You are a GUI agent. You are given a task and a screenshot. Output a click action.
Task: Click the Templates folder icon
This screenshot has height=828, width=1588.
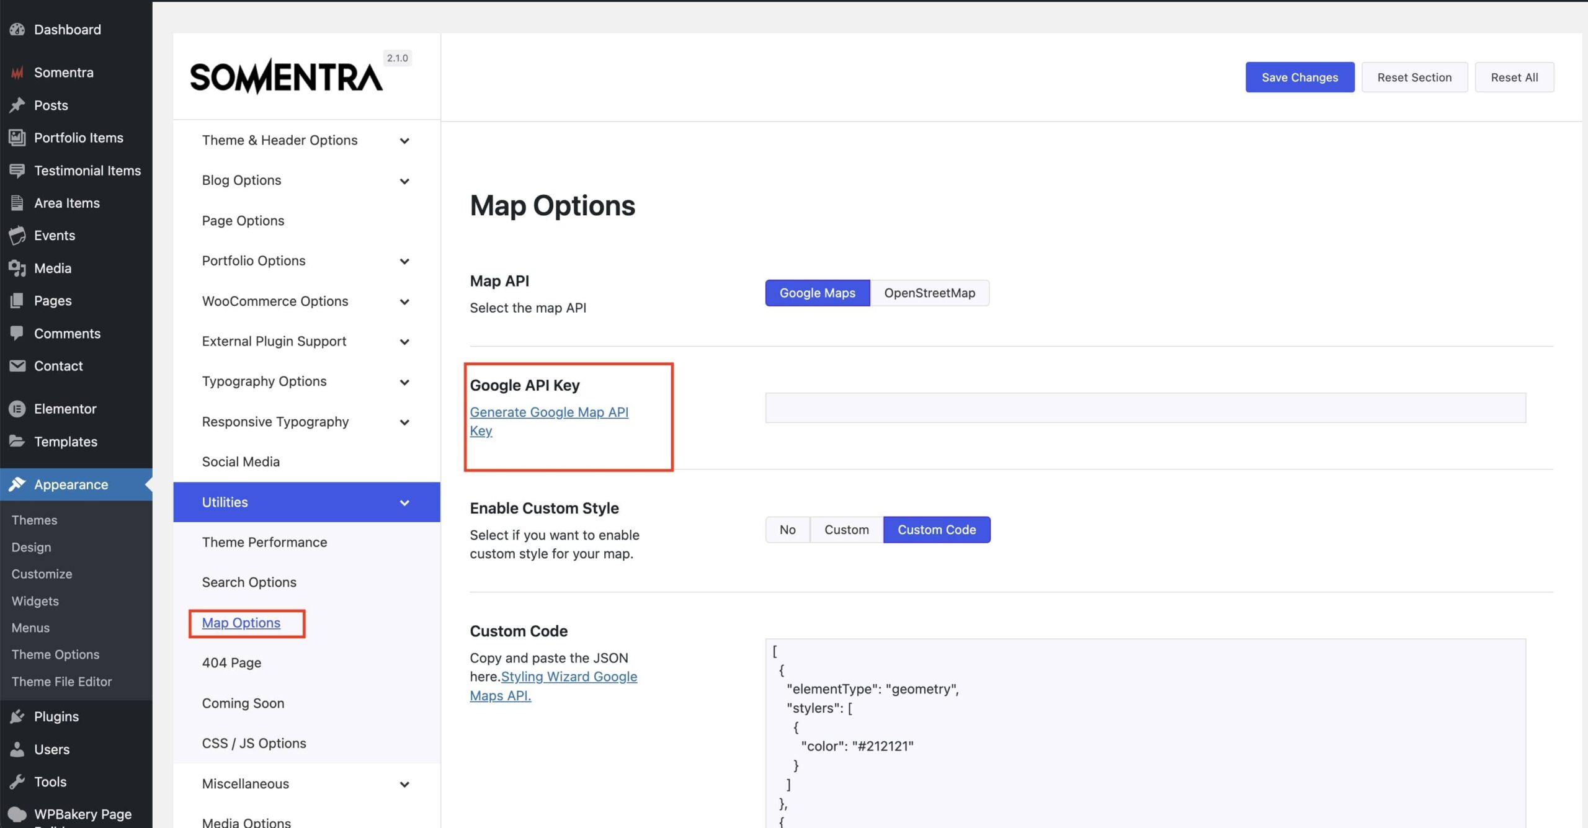click(17, 442)
